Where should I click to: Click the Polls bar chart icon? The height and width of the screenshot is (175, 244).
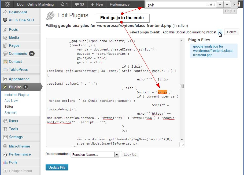[5, 162]
